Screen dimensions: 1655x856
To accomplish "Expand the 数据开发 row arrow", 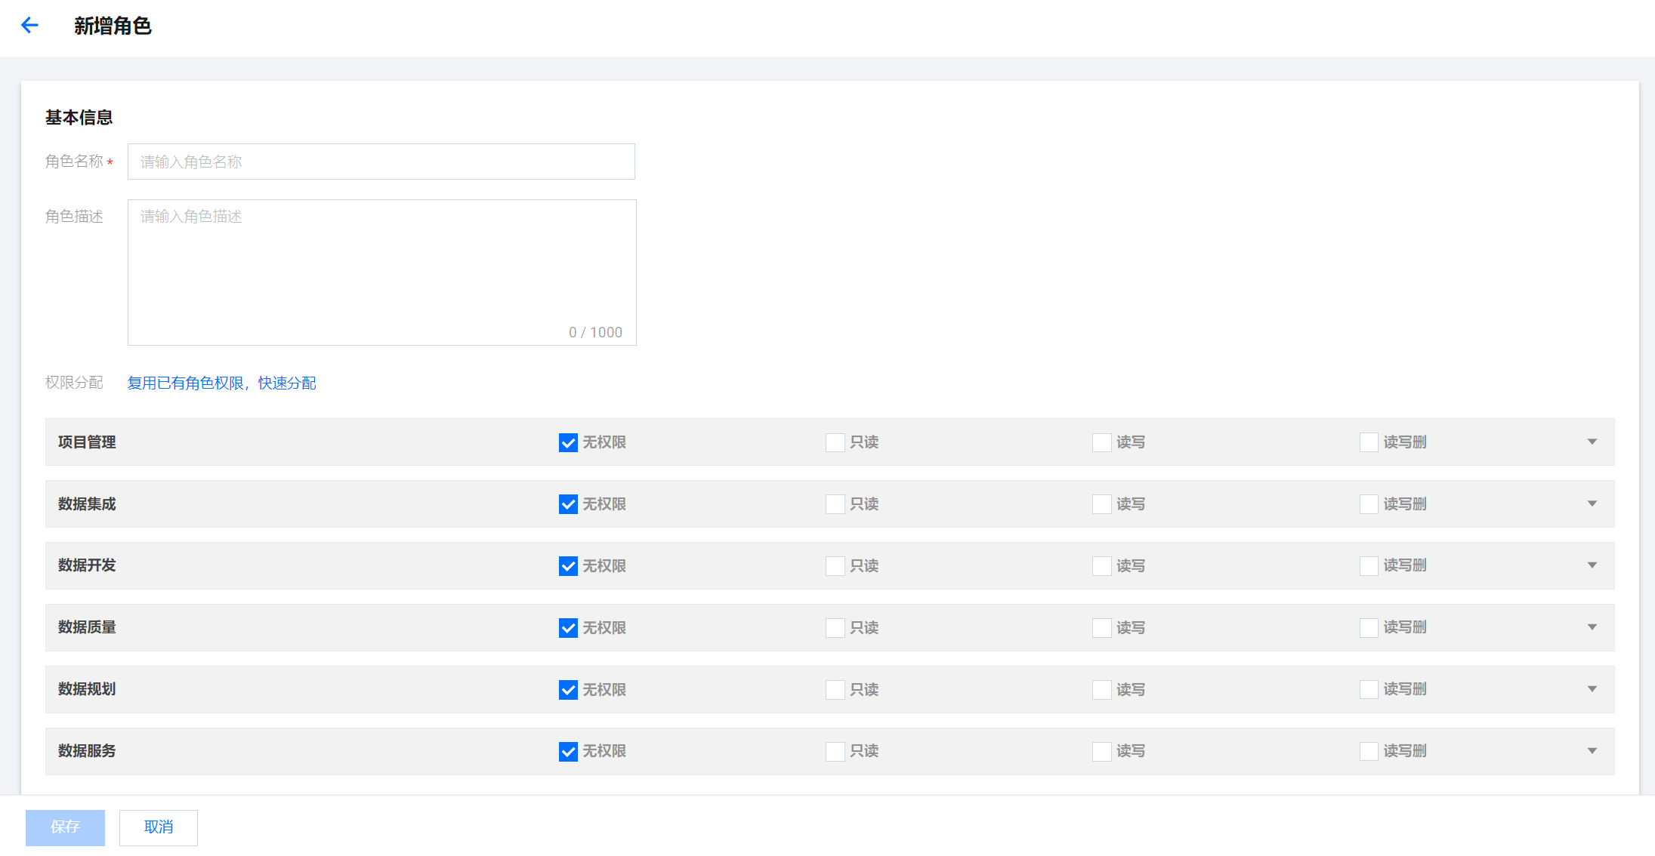I will pyautogui.click(x=1592, y=565).
